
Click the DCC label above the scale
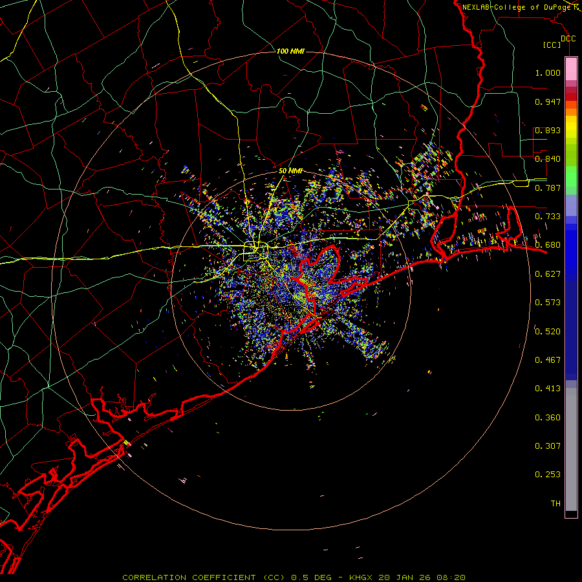pyautogui.click(x=568, y=39)
